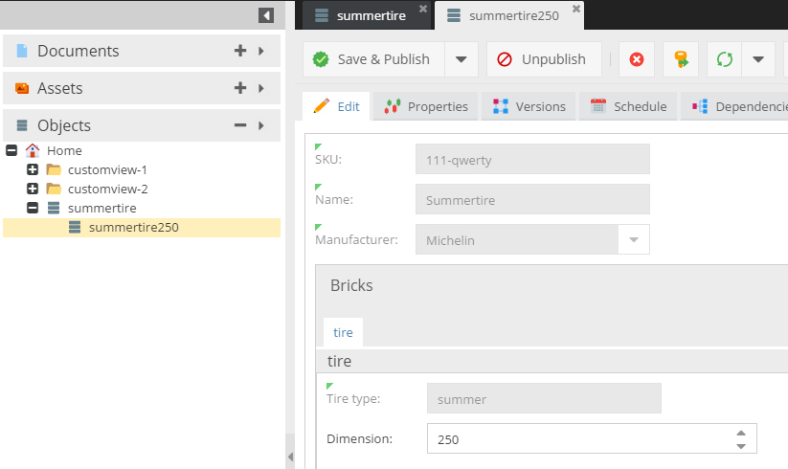Click the Unpublish button
Viewport: 788px width, 469px height.
pos(542,59)
